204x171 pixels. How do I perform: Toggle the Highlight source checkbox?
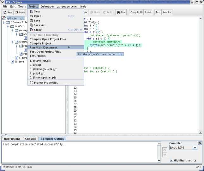click(171, 160)
